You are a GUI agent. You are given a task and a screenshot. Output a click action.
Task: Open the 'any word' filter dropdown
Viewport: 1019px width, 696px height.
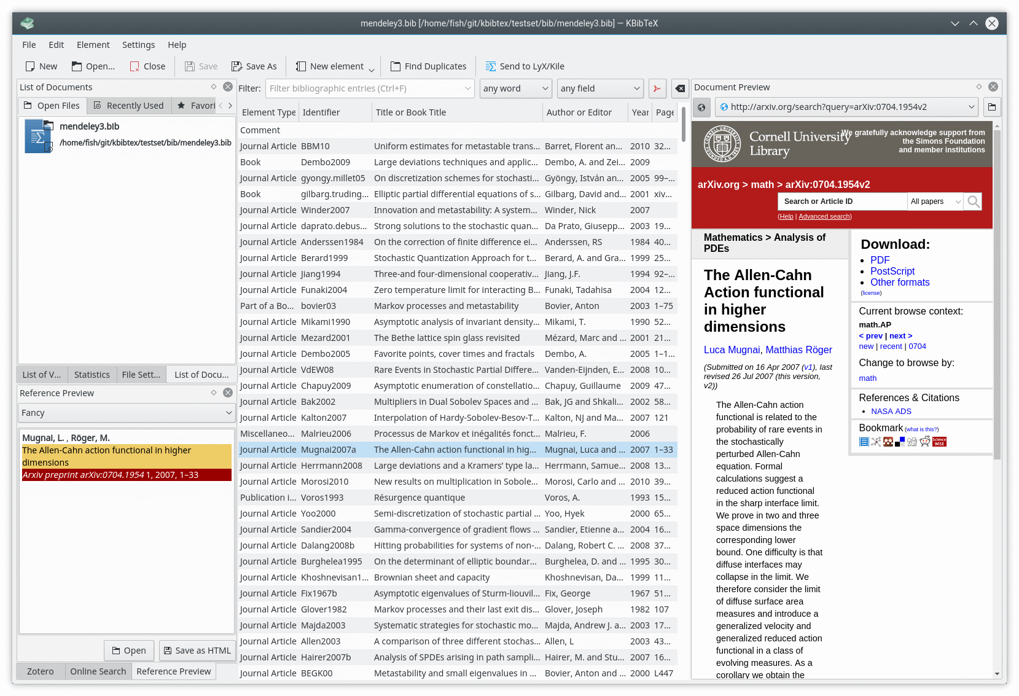tap(515, 88)
